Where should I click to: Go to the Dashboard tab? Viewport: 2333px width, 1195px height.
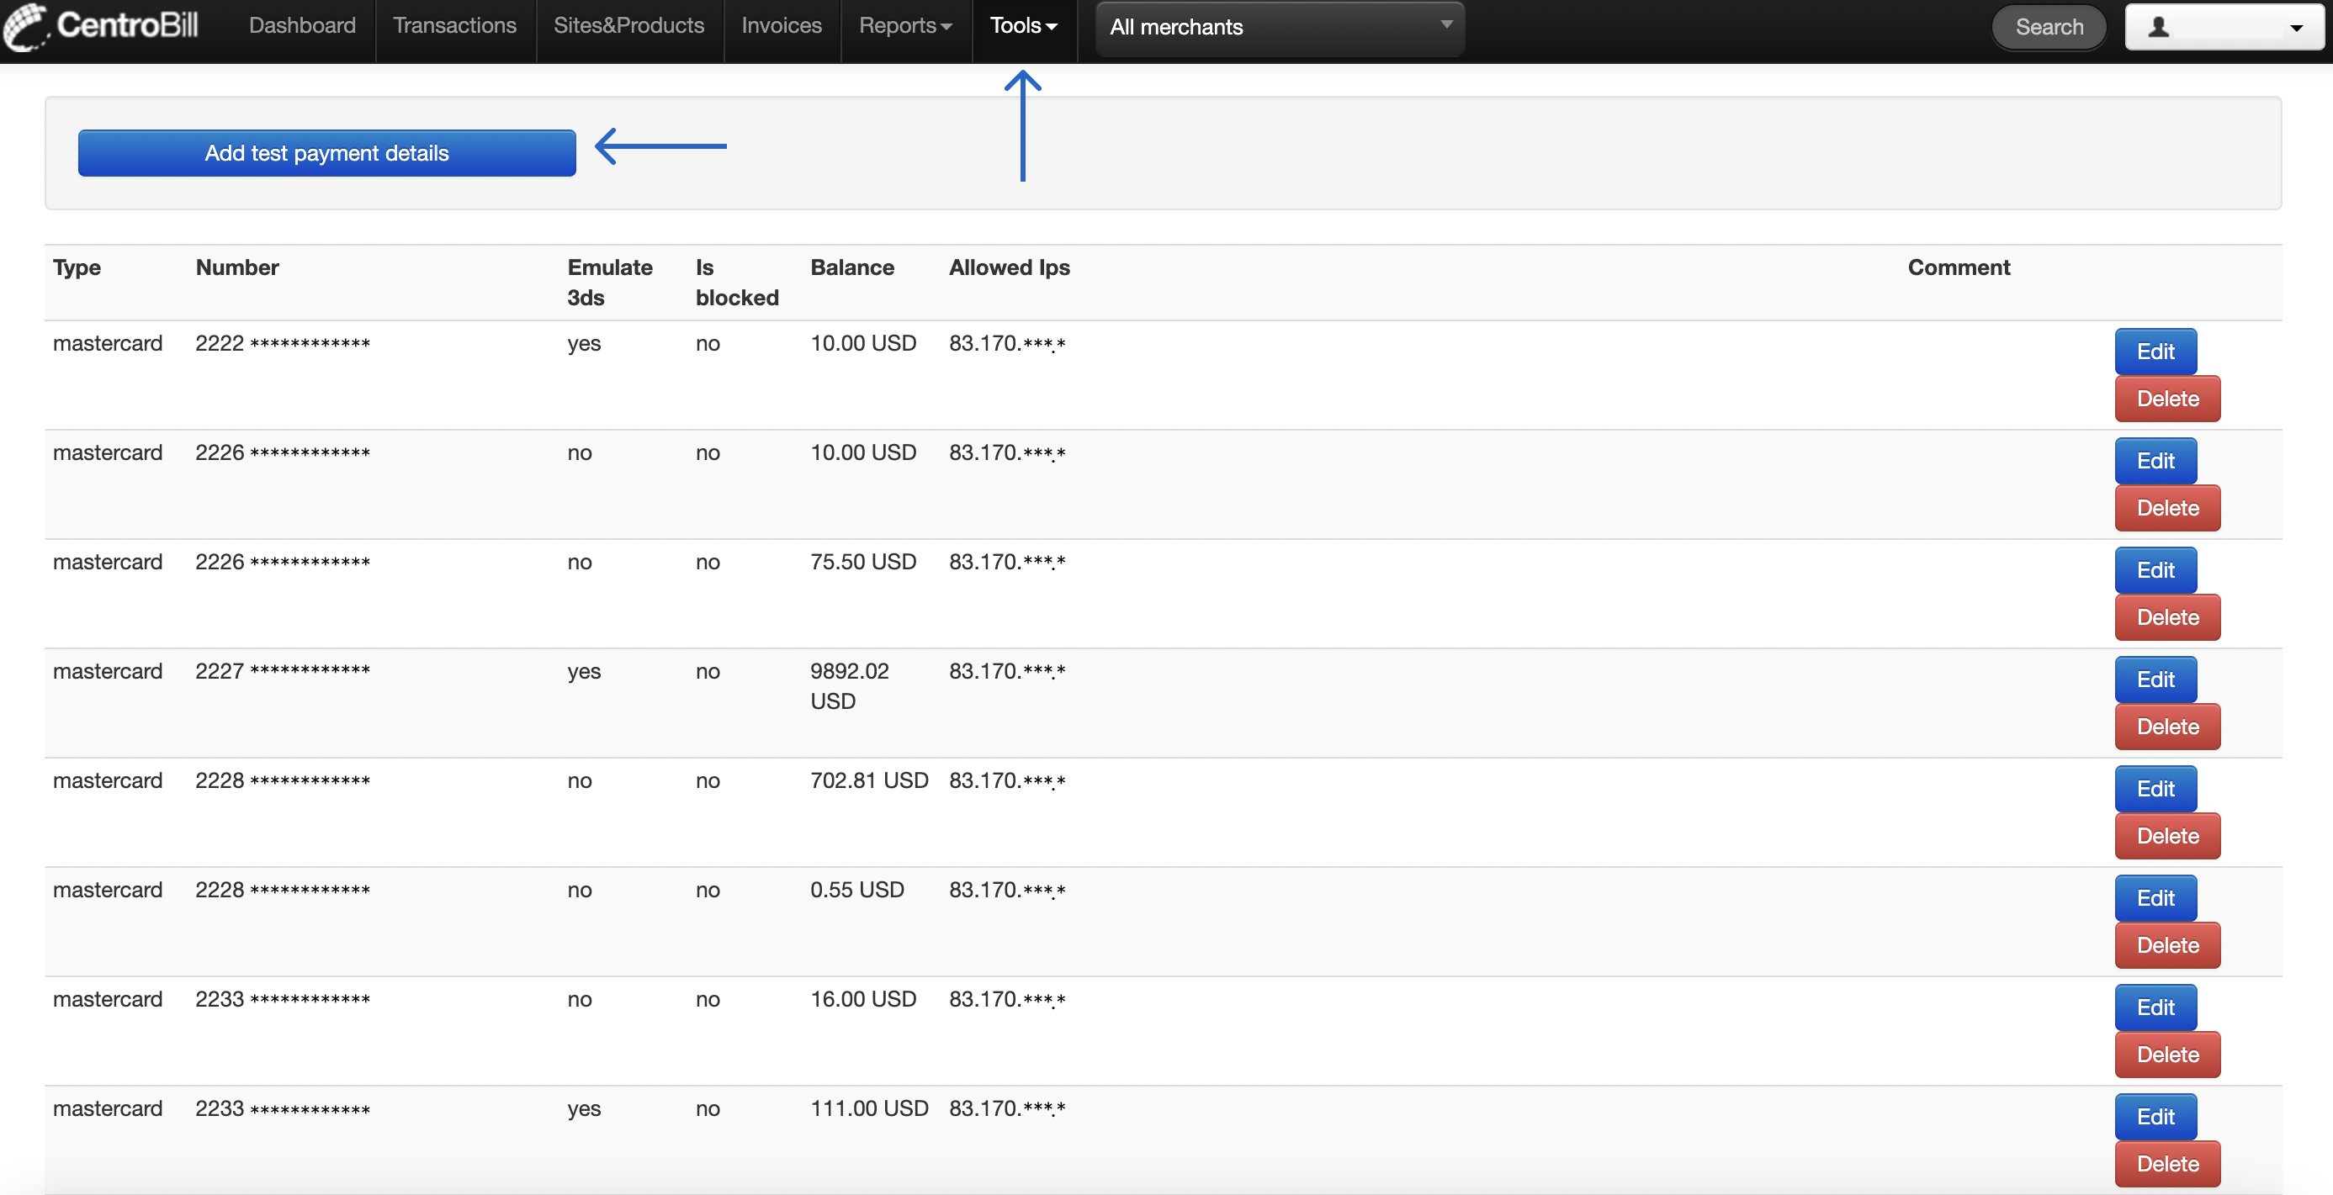(x=301, y=25)
